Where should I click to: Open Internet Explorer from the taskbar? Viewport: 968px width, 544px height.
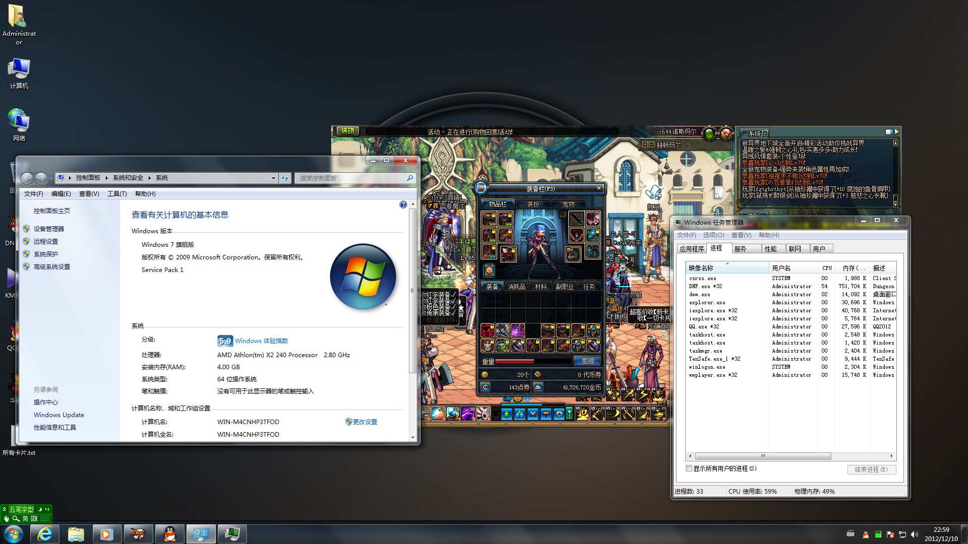44,534
